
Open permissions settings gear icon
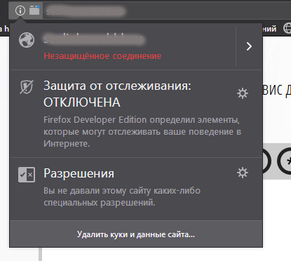(243, 173)
